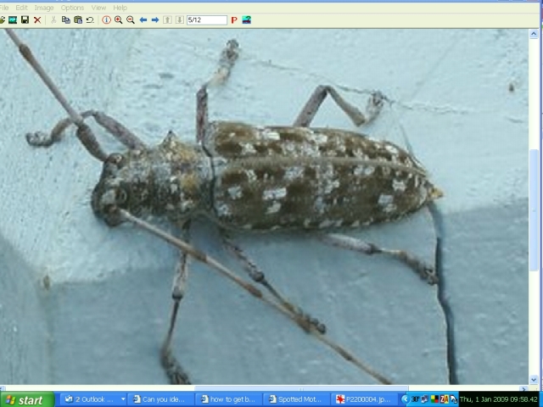Click the vertical scrollbar on the right edge
This screenshot has height=407, width=543.
(535, 212)
